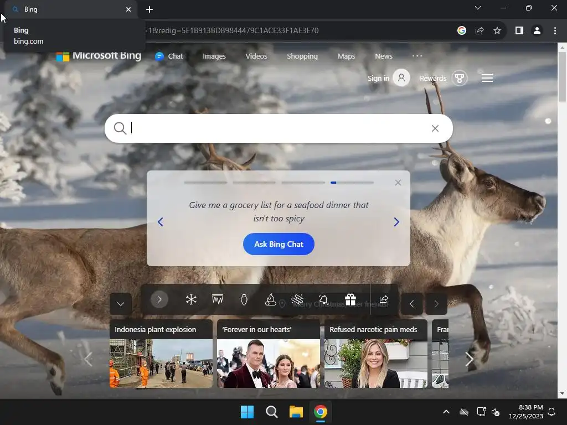Click the Microsoft Bing logo

point(99,56)
